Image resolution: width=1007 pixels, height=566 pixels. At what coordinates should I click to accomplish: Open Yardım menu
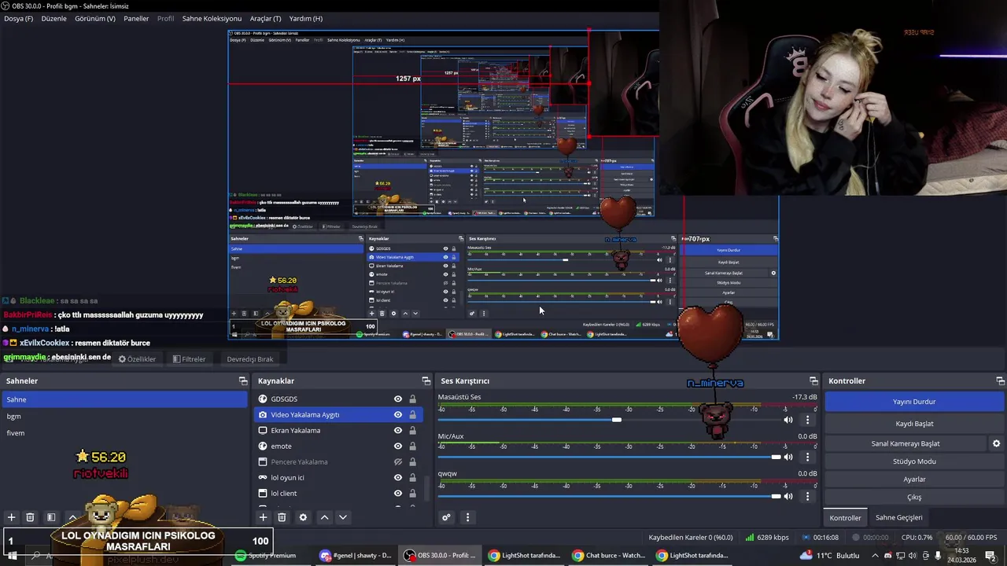click(305, 18)
